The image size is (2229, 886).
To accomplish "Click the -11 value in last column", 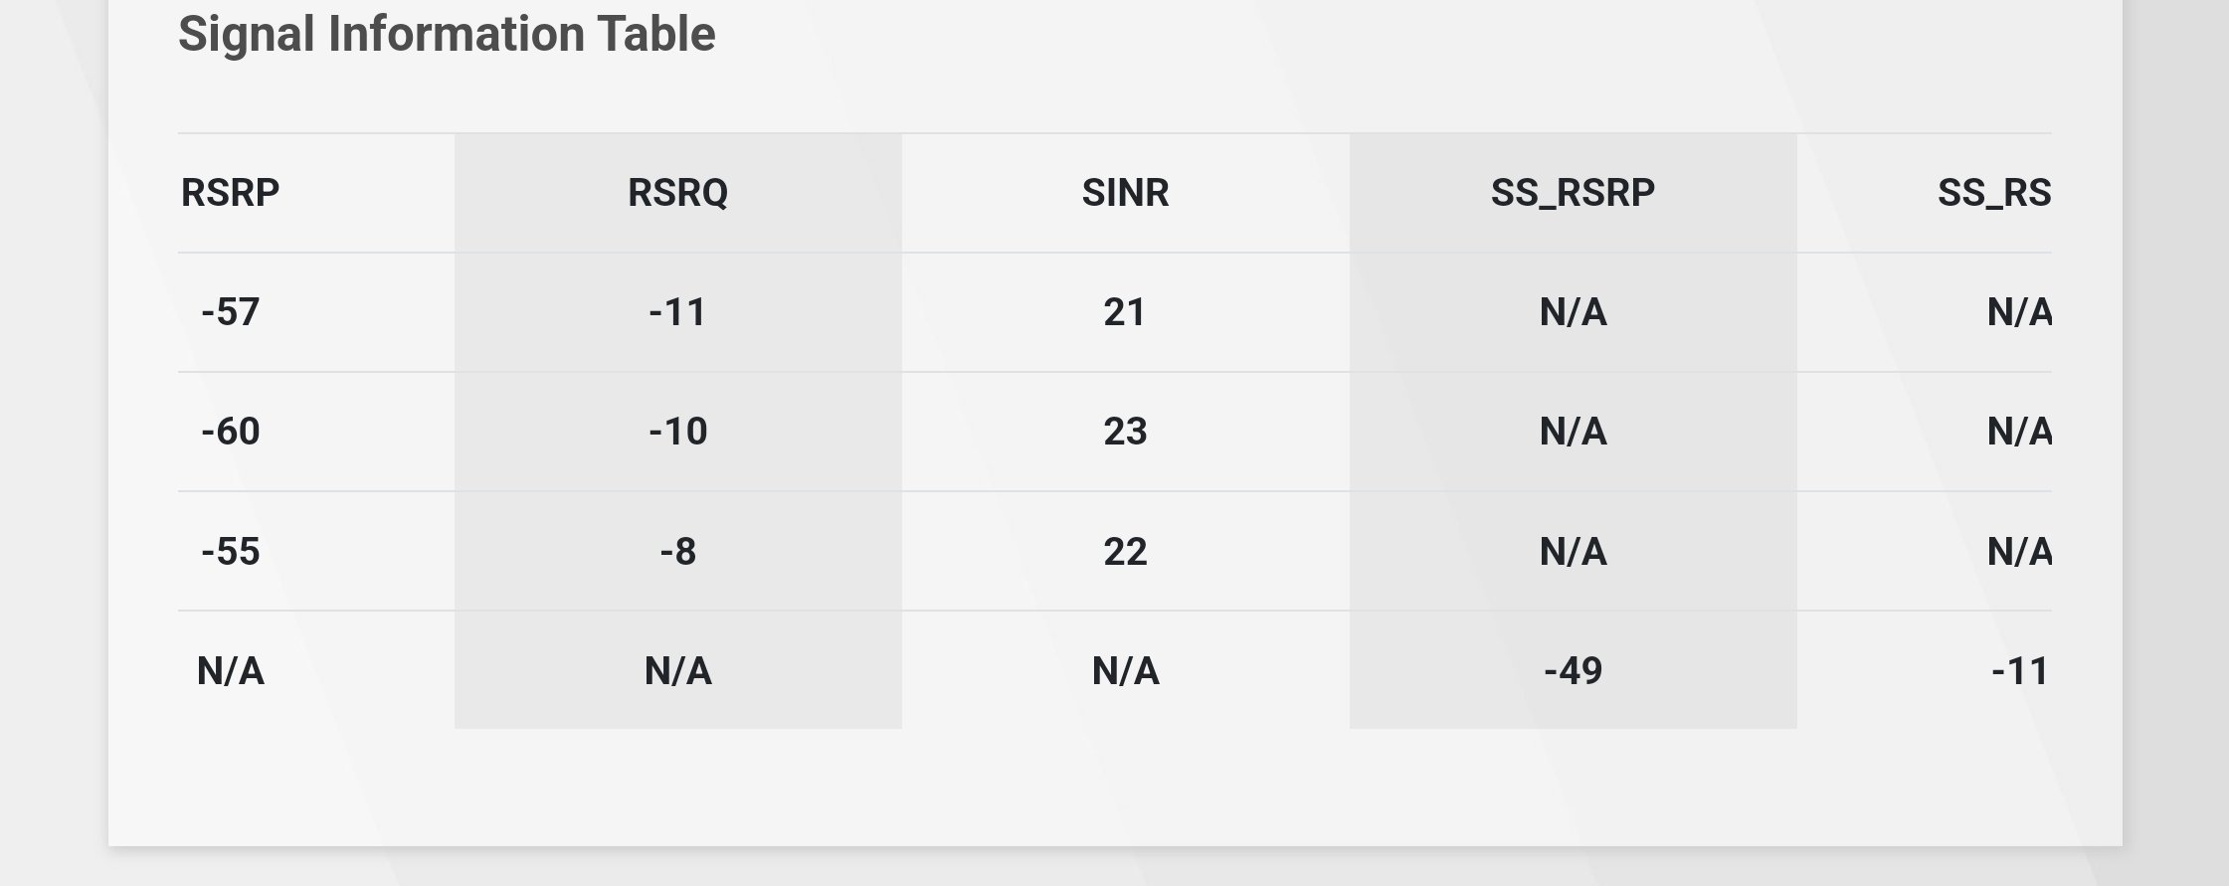I will point(2019,671).
